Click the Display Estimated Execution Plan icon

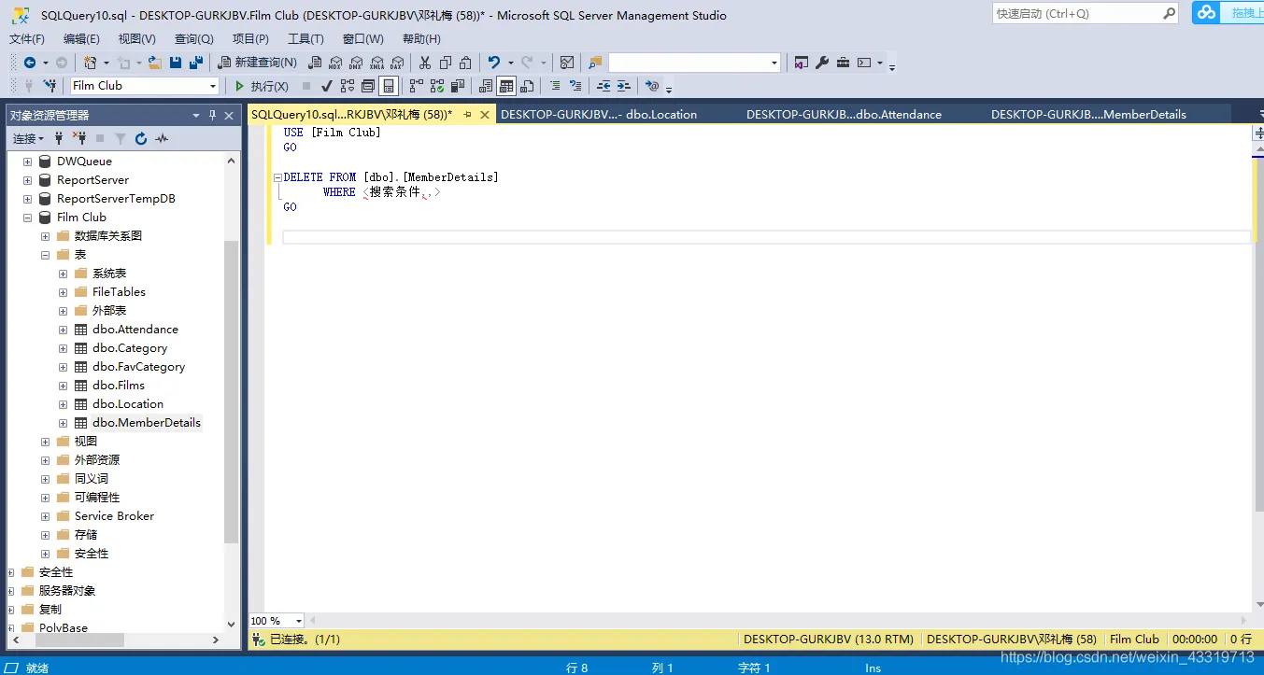pos(348,86)
